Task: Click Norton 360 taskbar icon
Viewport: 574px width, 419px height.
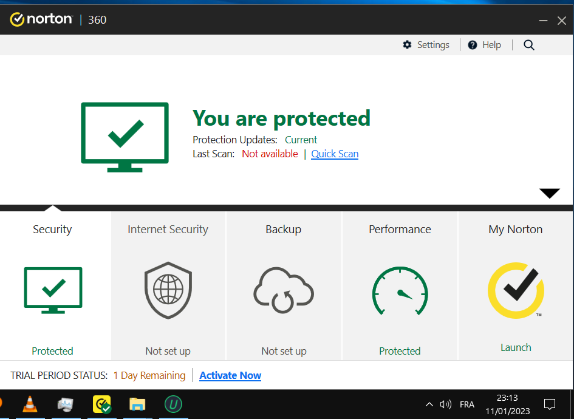Action: click(x=101, y=404)
